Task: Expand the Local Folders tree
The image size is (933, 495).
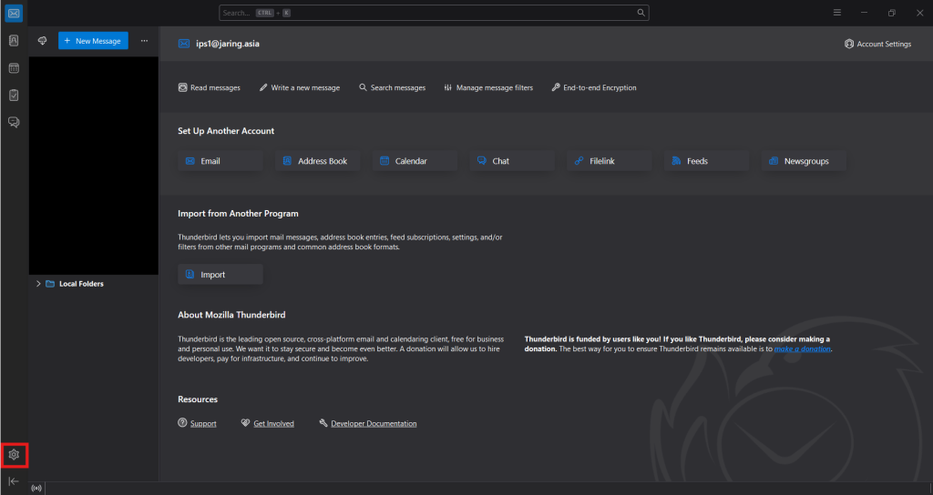Action: (x=38, y=284)
